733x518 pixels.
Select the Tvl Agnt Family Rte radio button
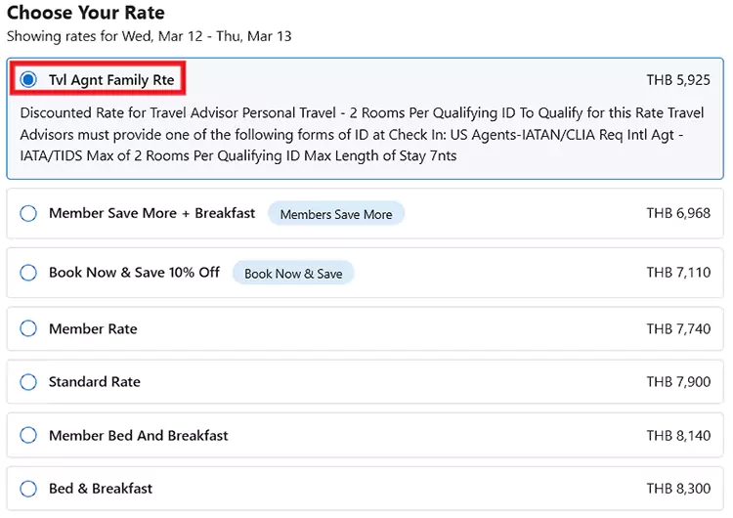28,79
